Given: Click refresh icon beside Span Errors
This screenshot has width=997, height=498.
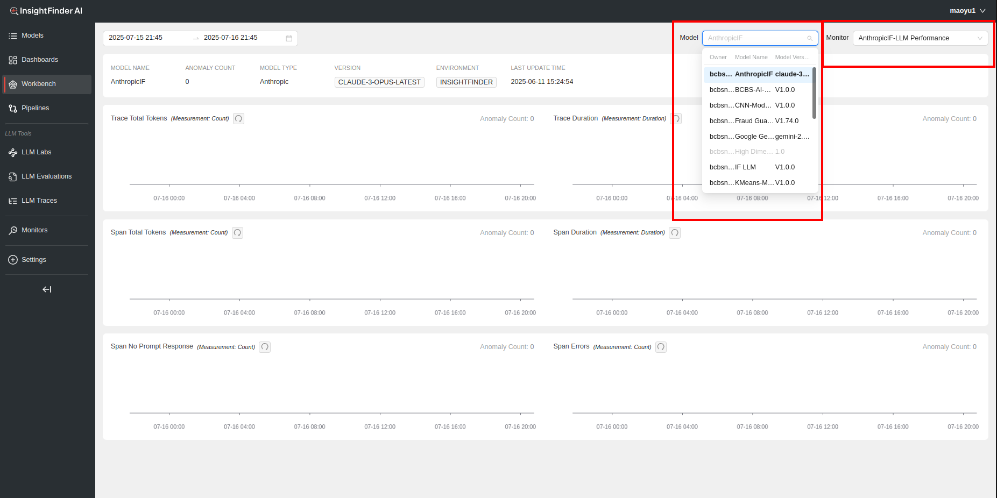Looking at the screenshot, I should (661, 347).
